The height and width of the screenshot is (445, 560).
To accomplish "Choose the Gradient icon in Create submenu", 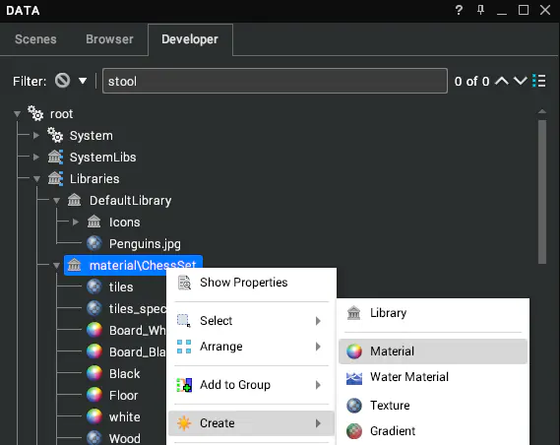I will coord(354,431).
